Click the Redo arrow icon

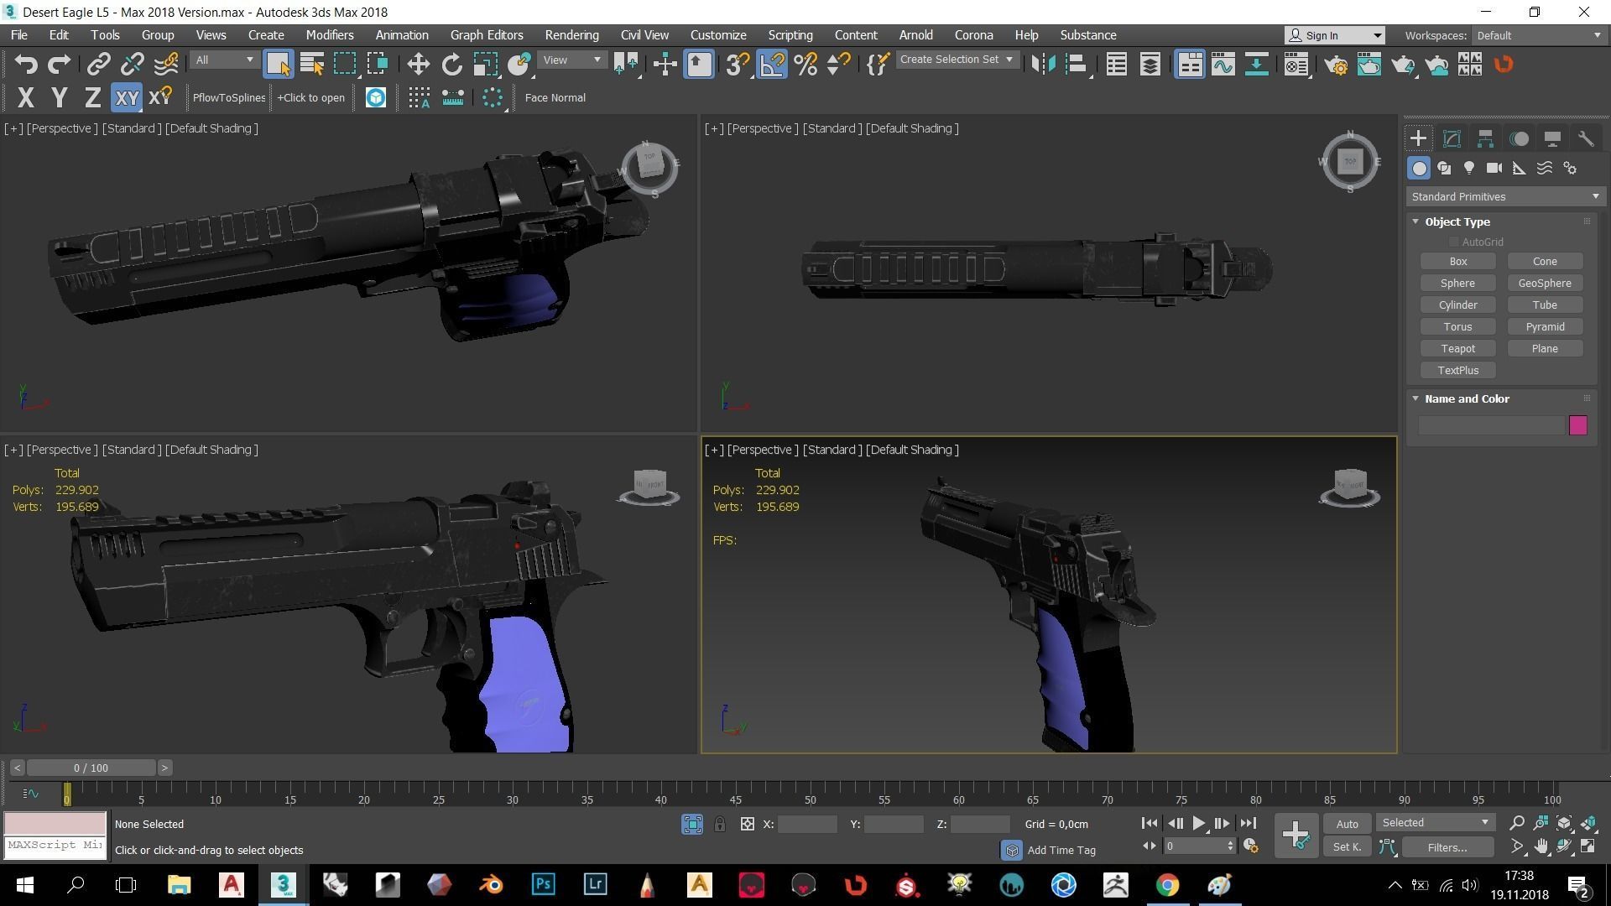click(60, 65)
